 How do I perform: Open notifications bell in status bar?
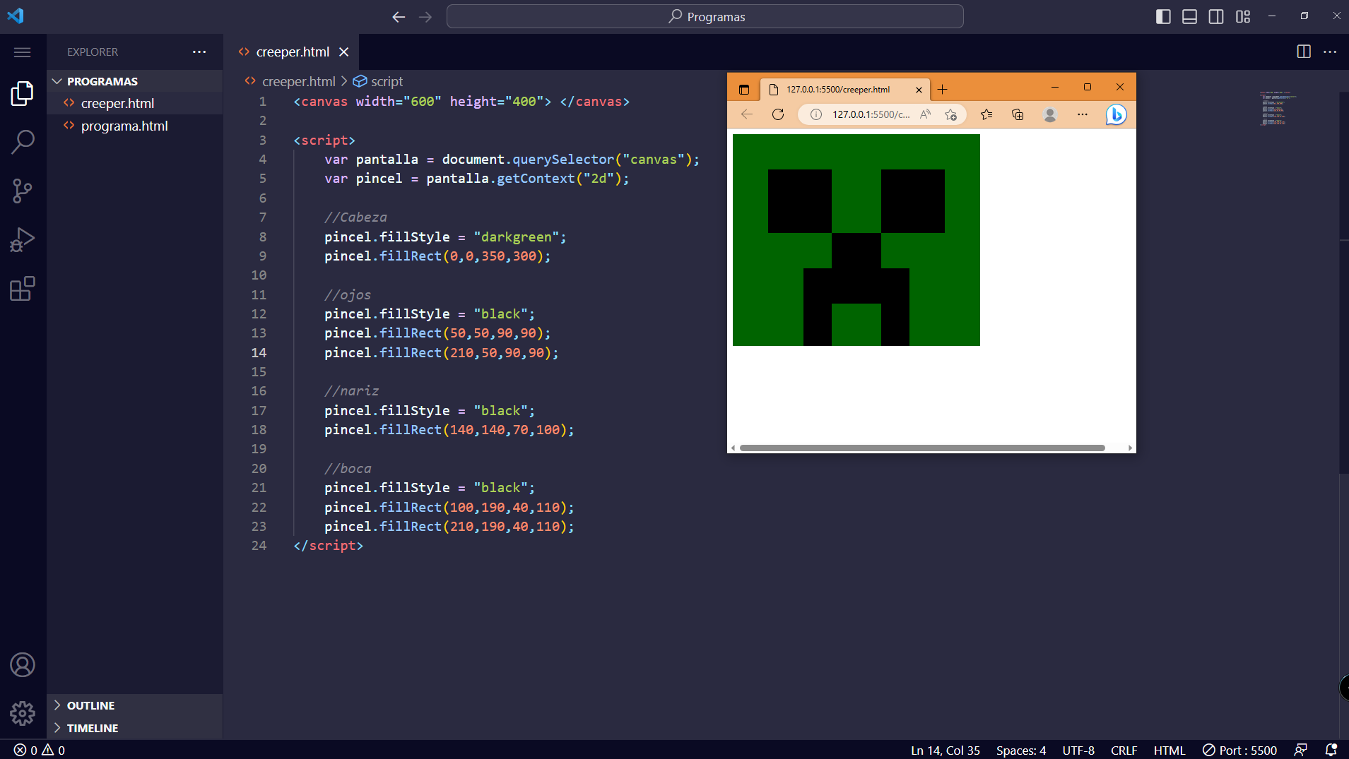pos(1331,751)
